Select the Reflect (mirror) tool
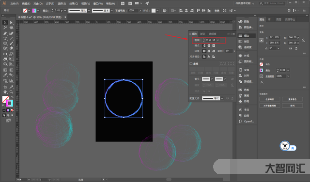This screenshot has width=310, height=182. pos(5,54)
